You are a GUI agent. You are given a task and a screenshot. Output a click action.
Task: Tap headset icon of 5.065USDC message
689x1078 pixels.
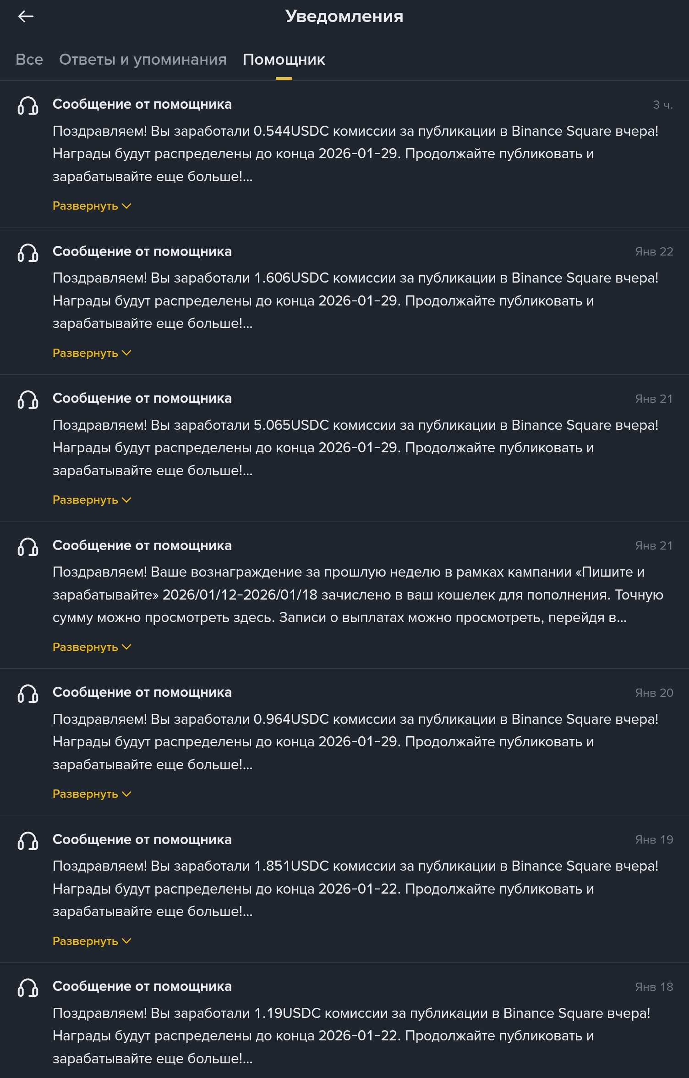coord(28,400)
